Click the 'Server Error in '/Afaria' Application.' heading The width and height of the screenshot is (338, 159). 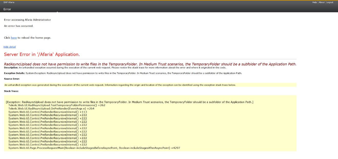click(42, 54)
